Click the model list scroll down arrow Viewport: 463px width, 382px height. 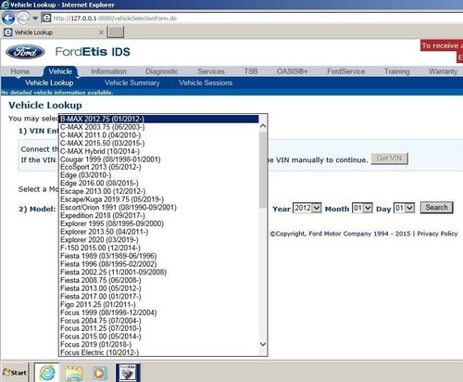pyautogui.click(x=263, y=344)
